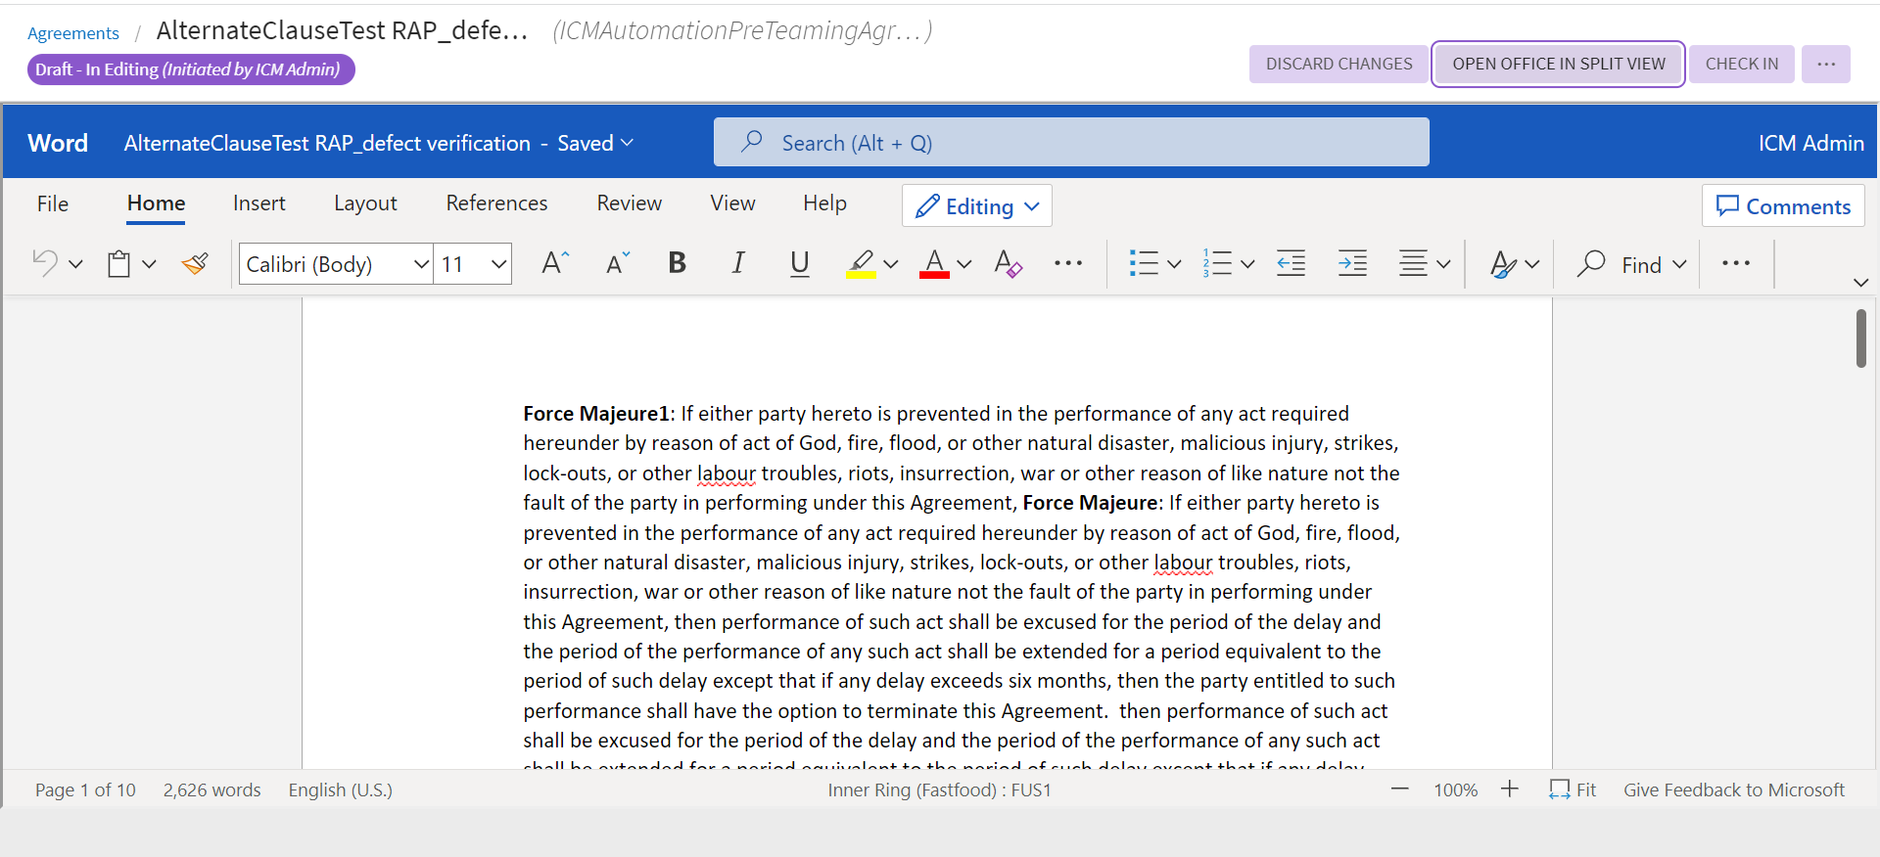Image resolution: width=1880 pixels, height=857 pixels.
Task: Apply the red font color swatch
Action: [x=934, y=263]
